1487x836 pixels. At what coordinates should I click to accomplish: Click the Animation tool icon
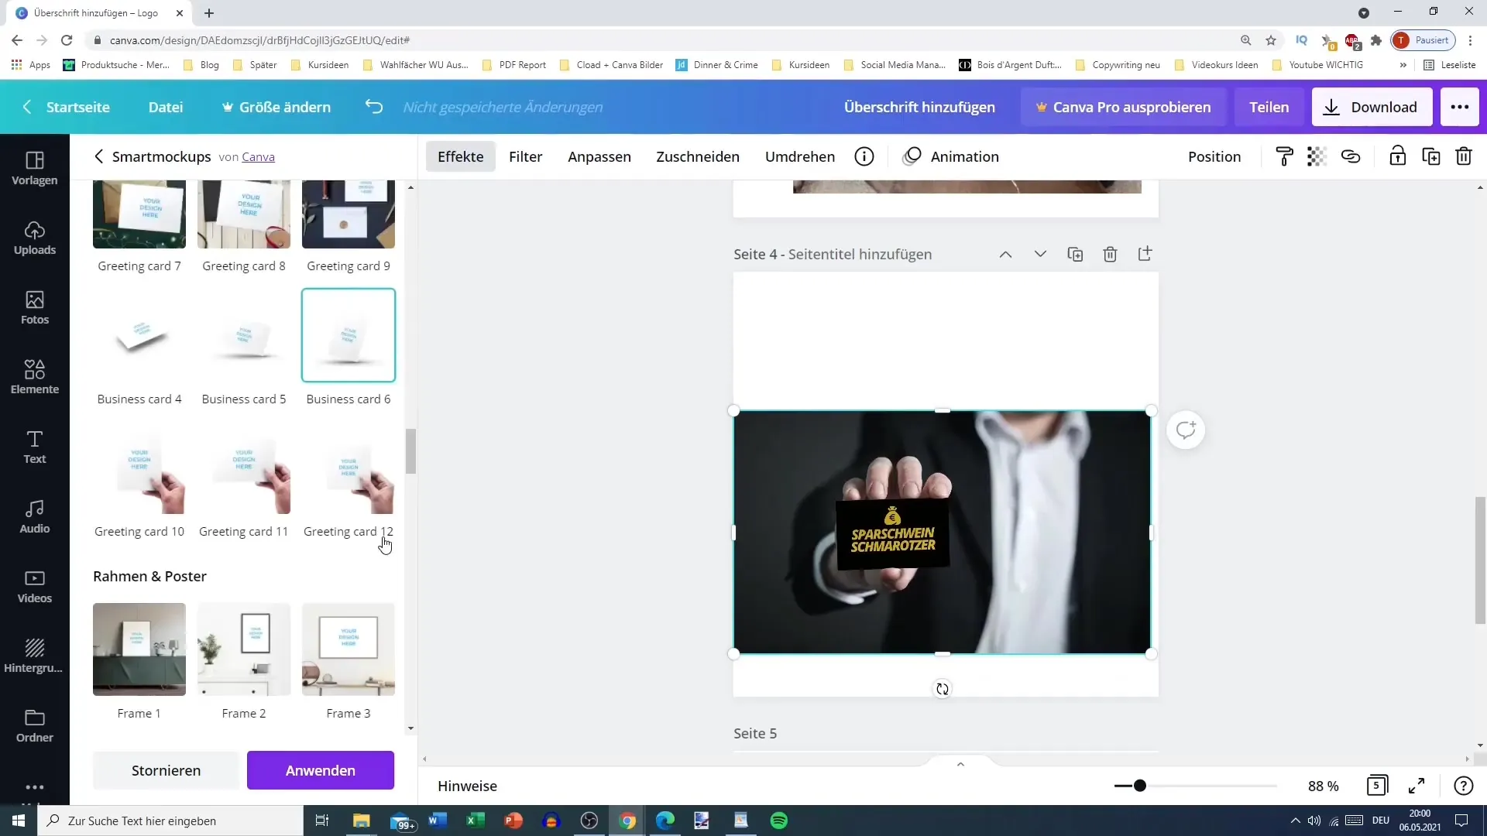pyautogui.click(x=912, y=156)
